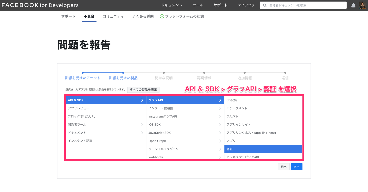Select JavaScript SDK product
The image size is (368, 192).
(x=185, y=133)
